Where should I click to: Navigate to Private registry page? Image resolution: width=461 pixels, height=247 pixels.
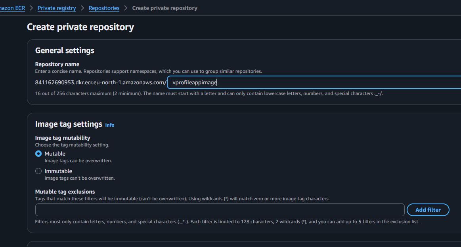[x=57, y=8]
